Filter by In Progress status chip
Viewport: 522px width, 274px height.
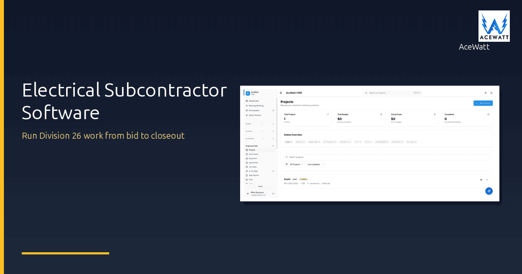[x=330, y=142]
